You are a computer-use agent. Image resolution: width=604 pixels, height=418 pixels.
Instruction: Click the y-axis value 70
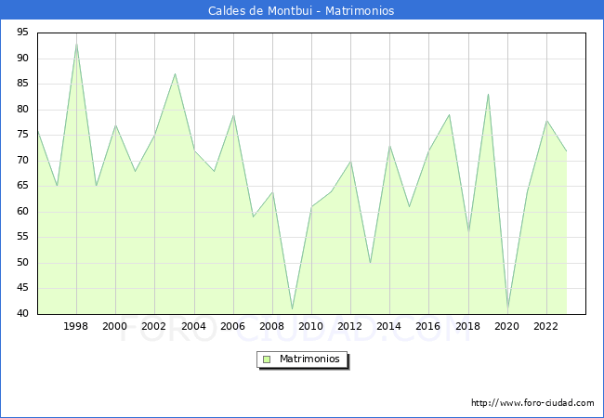22,161
